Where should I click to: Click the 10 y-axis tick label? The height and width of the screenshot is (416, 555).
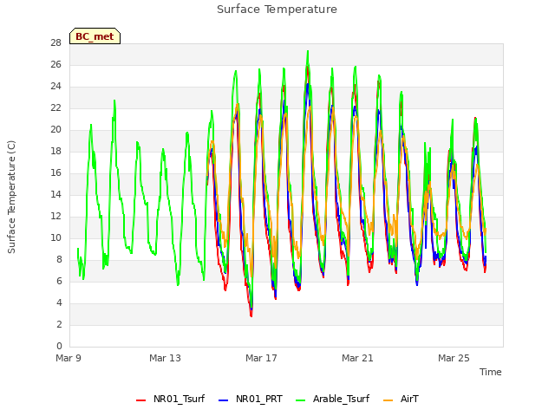pos(55,237)
